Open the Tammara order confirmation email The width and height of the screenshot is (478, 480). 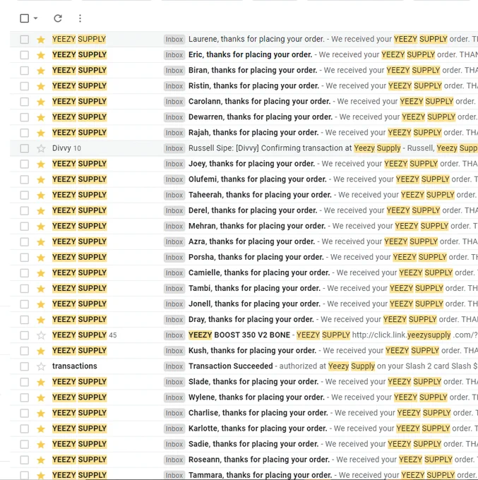(261, 475)
